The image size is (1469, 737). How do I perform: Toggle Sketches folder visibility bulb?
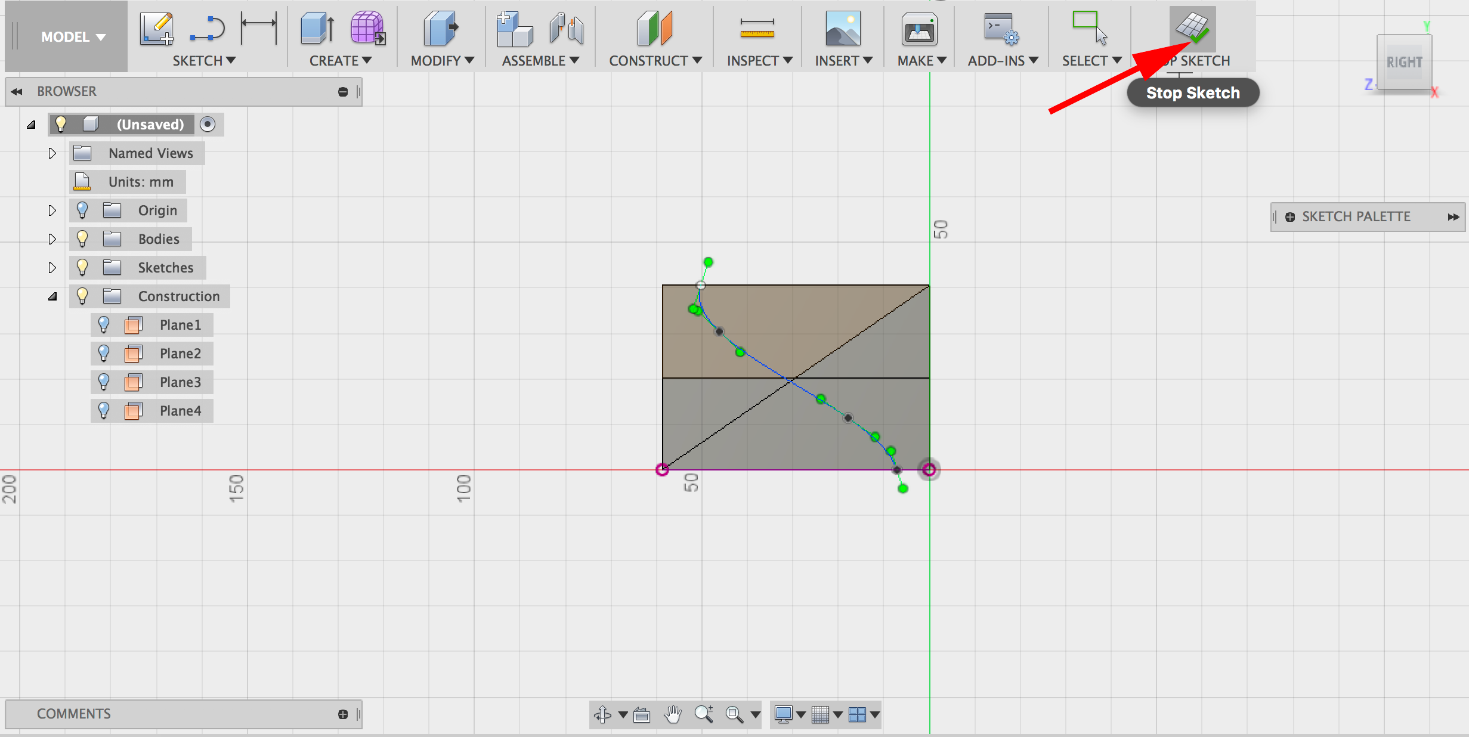(x=82, y=267)
